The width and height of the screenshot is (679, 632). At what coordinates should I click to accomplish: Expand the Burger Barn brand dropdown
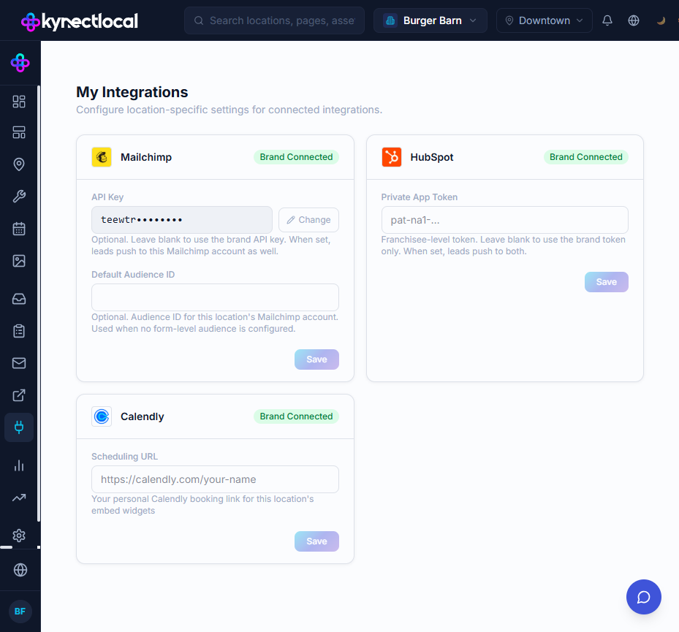[430, 20]
